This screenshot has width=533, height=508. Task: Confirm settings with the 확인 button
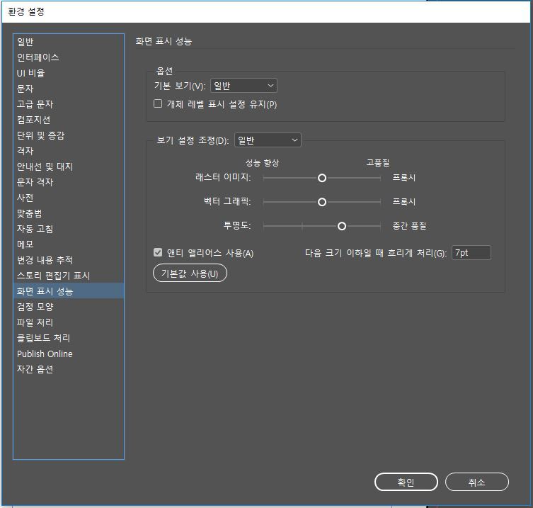406,482
